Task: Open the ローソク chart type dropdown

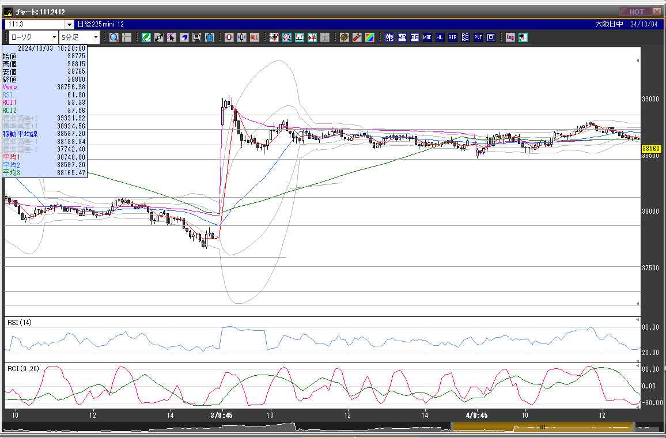Action: pyautogui.click(x=33, y=37)
